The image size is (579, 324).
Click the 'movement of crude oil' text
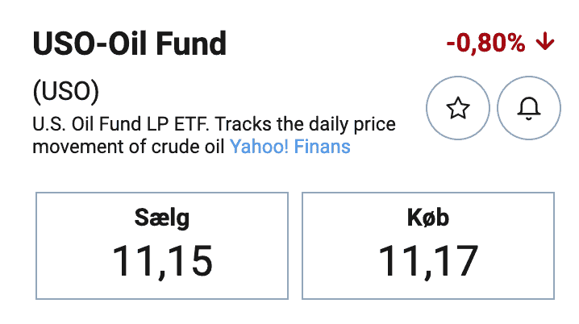[x=128, y=147]
